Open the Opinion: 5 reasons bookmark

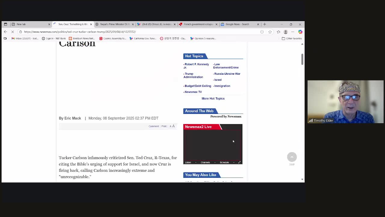click(x=203, y=38)
